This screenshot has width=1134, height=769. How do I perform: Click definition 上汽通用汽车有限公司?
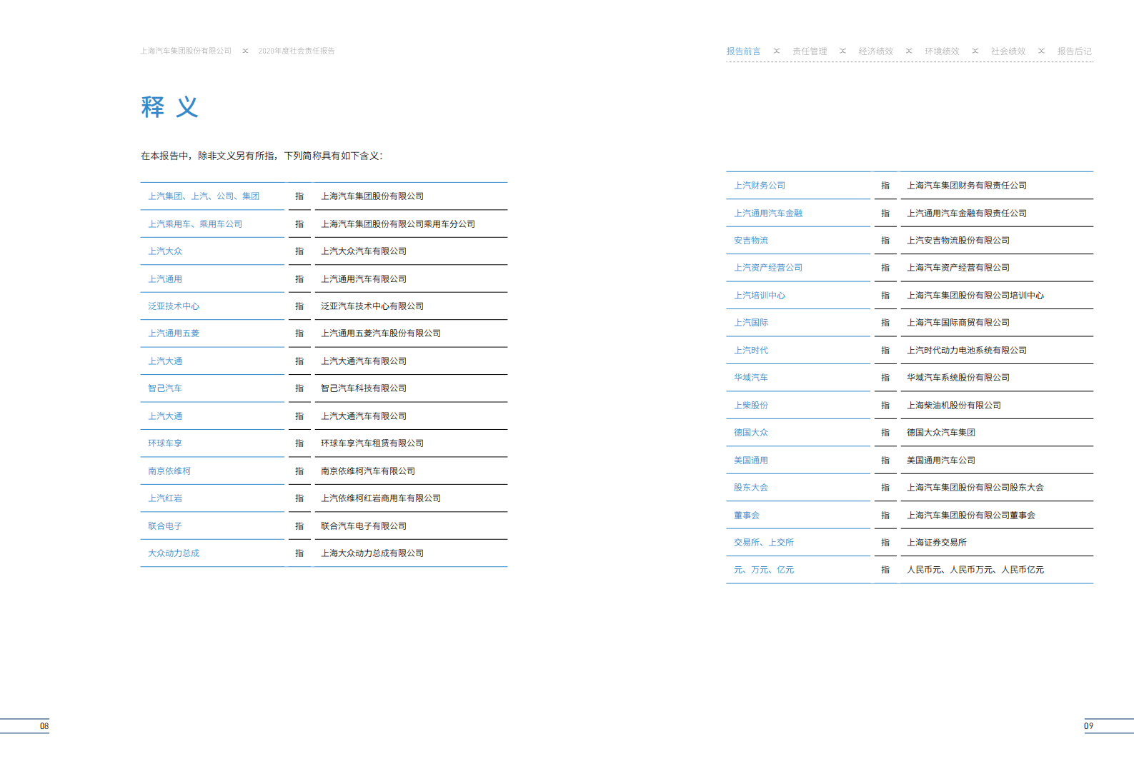pos(364,279)
